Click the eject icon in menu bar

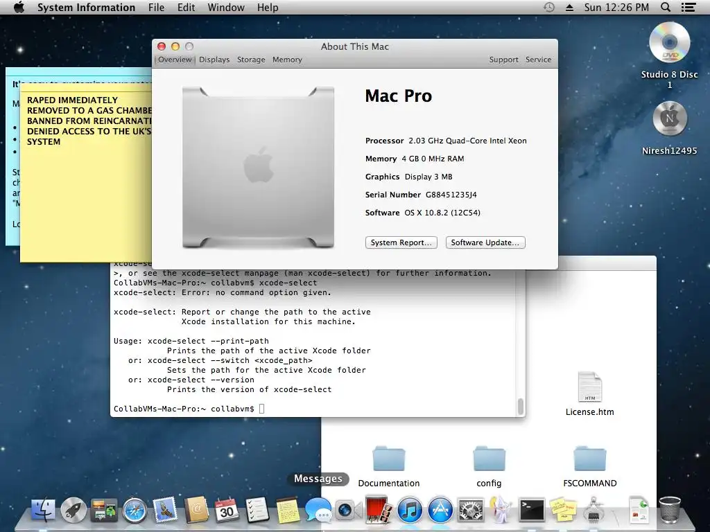pyautogui.click(x=569, y=8)
